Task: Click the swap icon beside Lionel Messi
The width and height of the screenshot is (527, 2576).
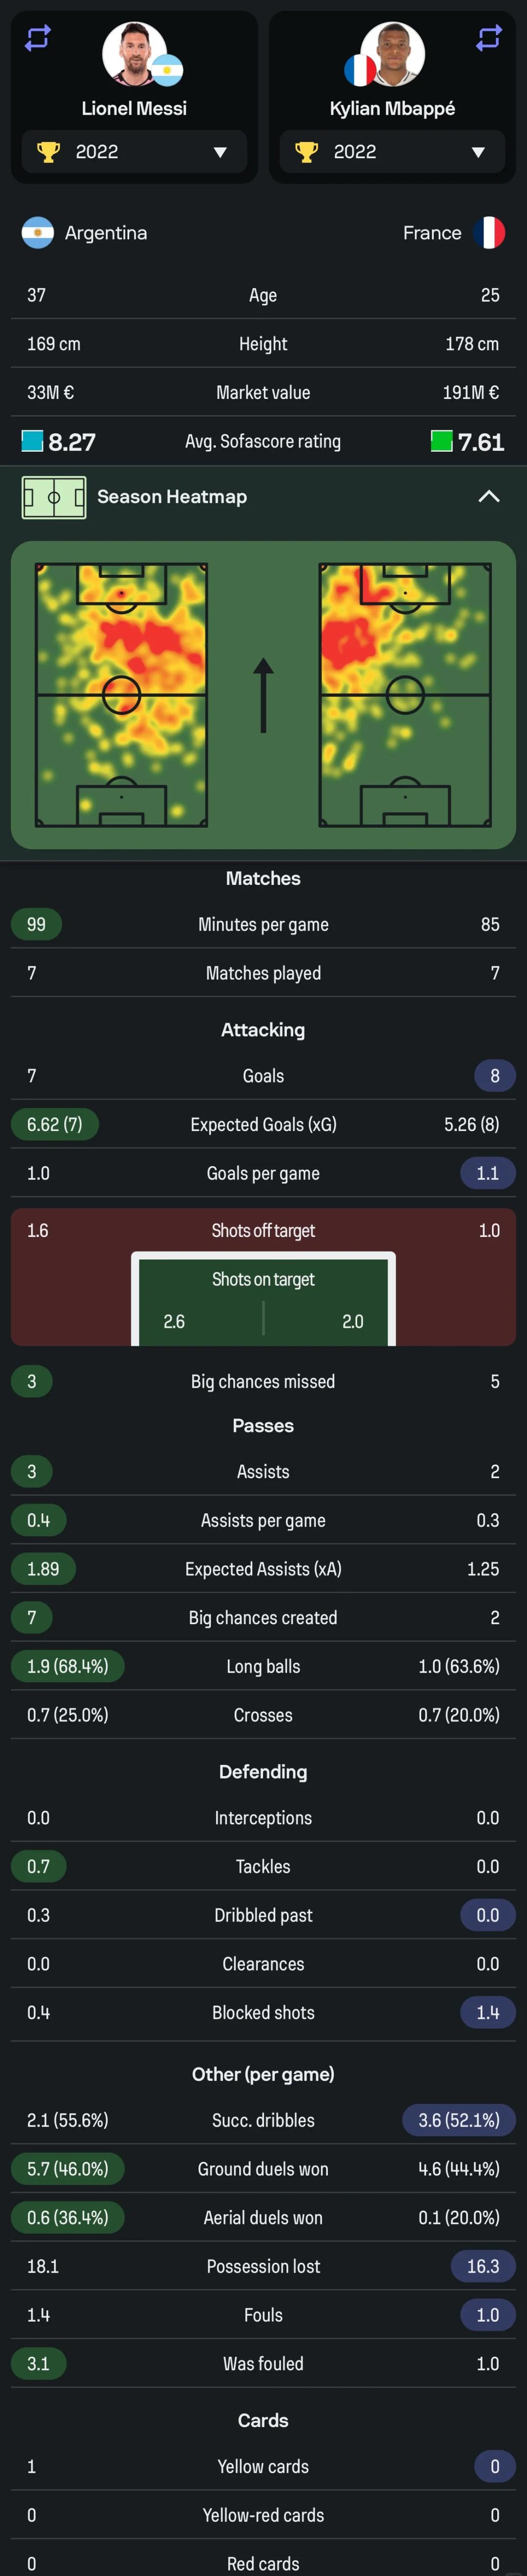Action: click(38, 38)
